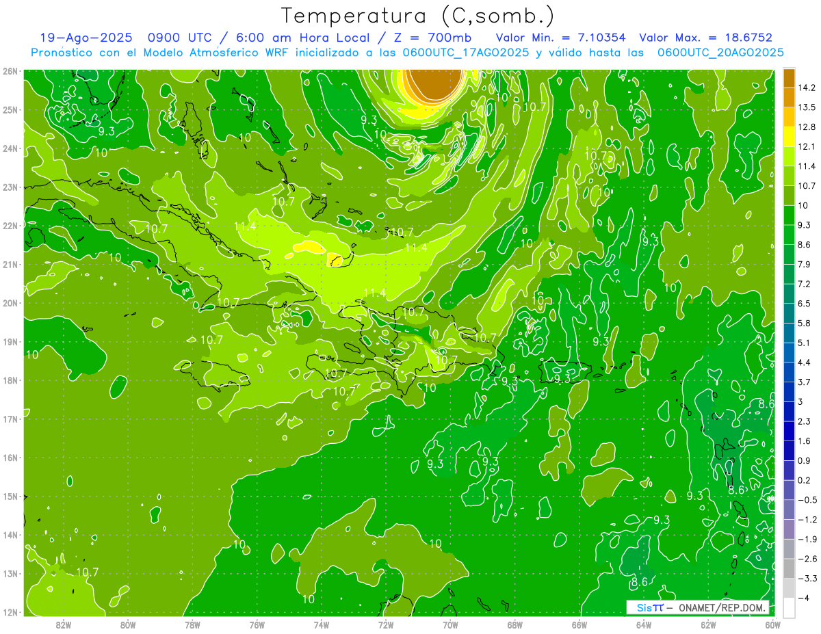Screen dimensions: 821x634
Task: Click the 'SisTT' logo text
Action: (650, 608)
